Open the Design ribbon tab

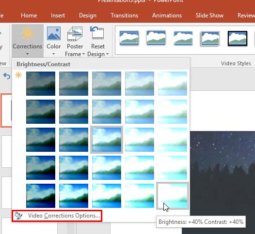point(88,15)
